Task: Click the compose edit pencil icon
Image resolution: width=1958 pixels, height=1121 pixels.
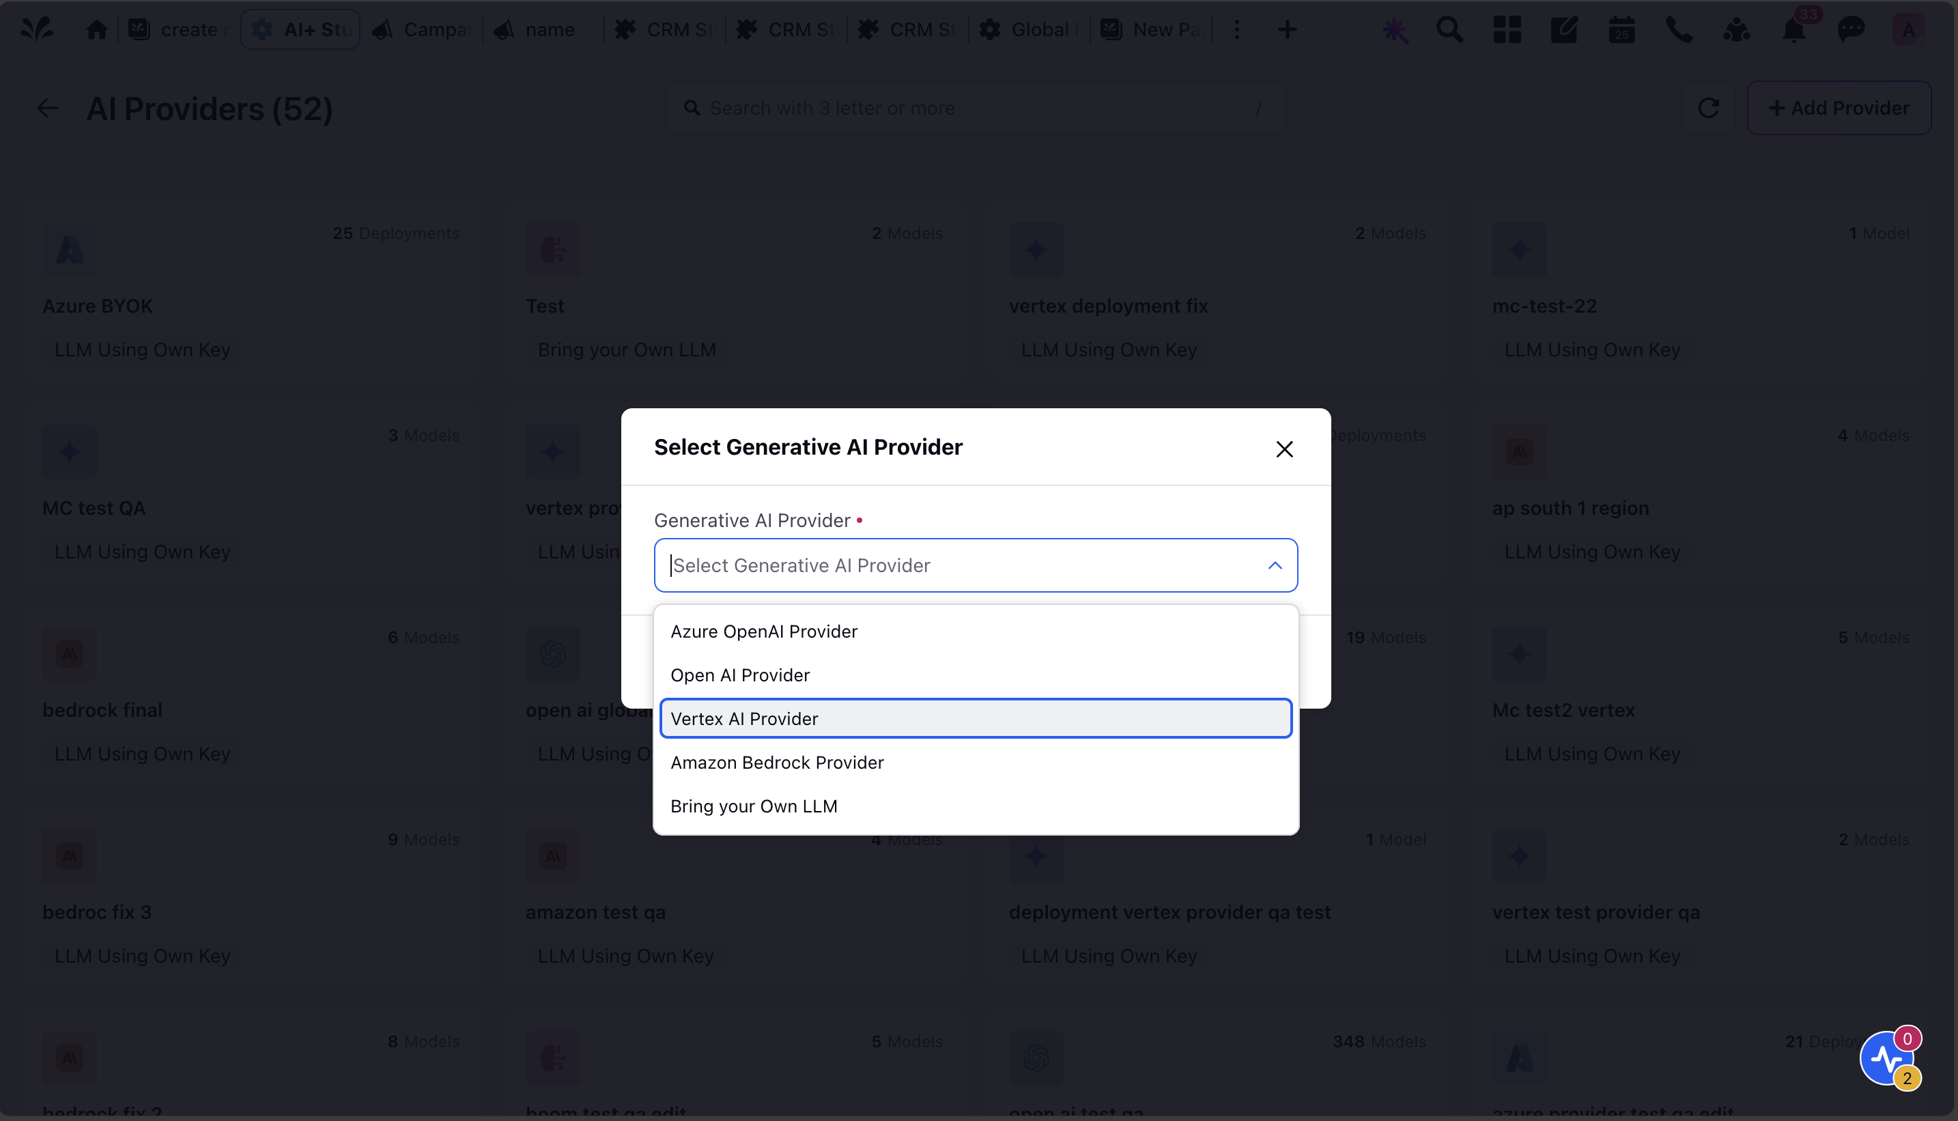Action: point(1564,29)
